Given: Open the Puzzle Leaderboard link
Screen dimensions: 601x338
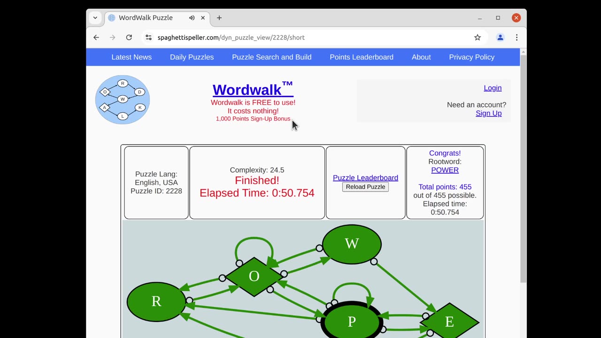Looking at the screenshot, I should click(x=365, y=178).
